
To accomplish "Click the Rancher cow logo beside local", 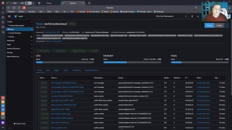I will pyautogui.click(x=16, y=16).
